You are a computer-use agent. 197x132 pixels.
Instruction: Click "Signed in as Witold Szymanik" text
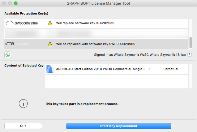(x=140, y=55)
